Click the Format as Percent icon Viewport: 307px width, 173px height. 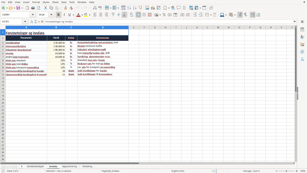click(x=164, y=15)
